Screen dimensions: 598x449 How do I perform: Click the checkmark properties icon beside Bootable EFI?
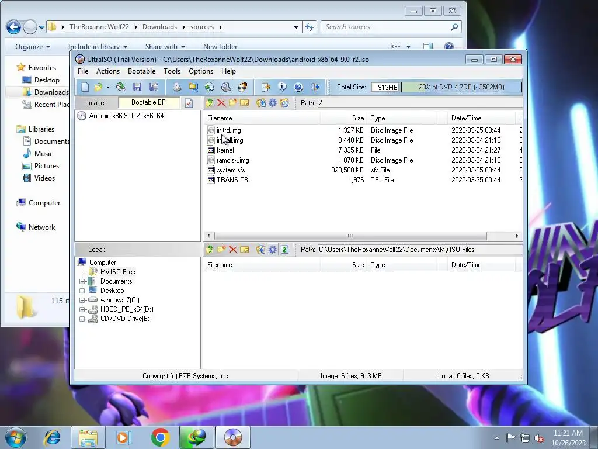[189, 103]
